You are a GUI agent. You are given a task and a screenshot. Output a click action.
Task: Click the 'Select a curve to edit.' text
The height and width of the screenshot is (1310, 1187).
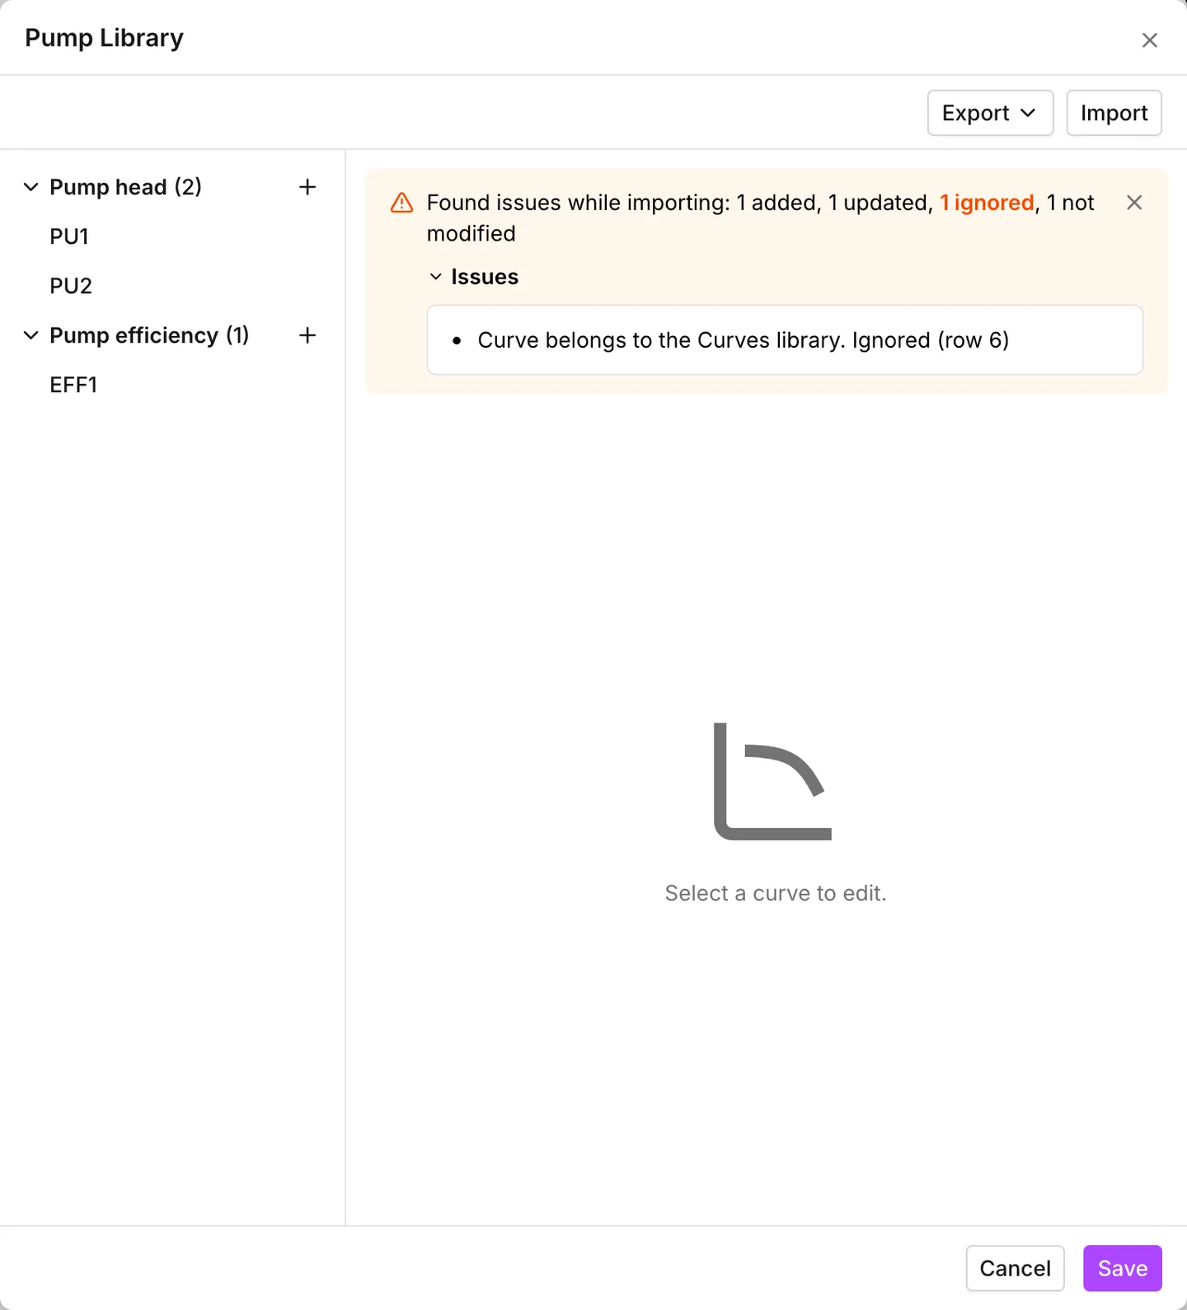coord(776,893)
